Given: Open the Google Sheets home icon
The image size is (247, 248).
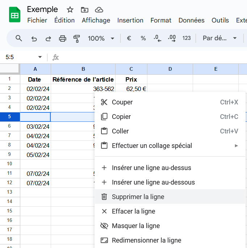Looking at the screenshot, I should 15,15.
